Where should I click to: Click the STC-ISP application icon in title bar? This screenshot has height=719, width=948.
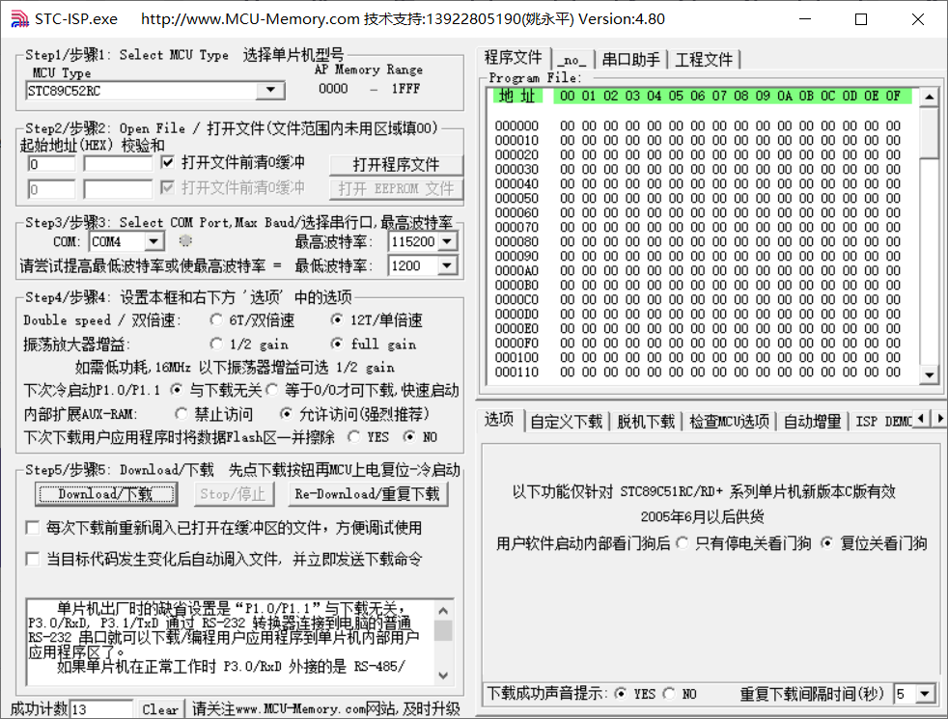click(19, 19)
